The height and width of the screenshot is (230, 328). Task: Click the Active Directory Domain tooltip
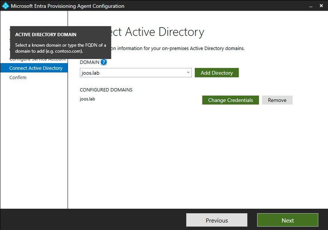[60, 43]
